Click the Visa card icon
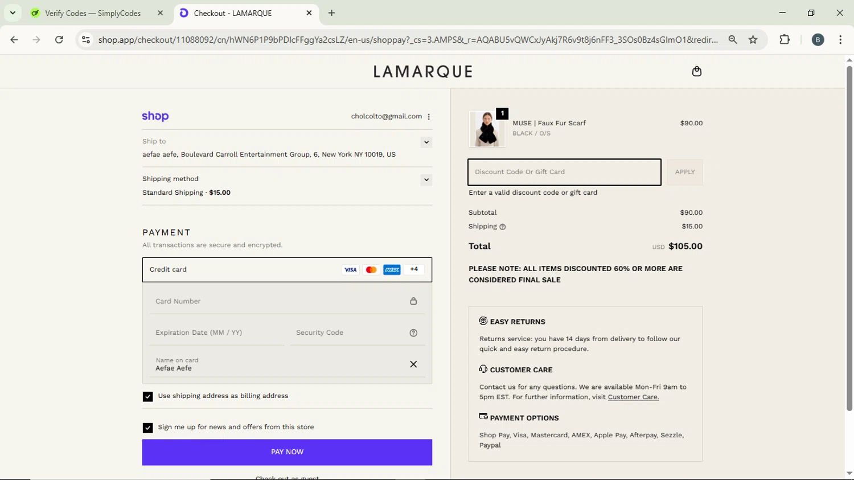This screenshot has width=854, height=480. pyautogui.click(x=351, y=270)
